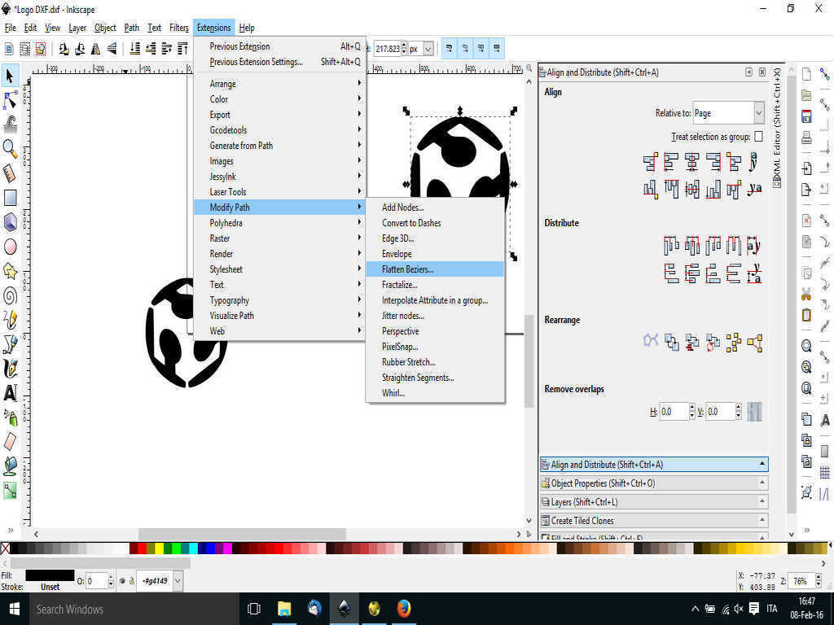The height and width of the screenshot is (625, 834).
Task: Open the Render submenu
Action: tap(280, 254)
